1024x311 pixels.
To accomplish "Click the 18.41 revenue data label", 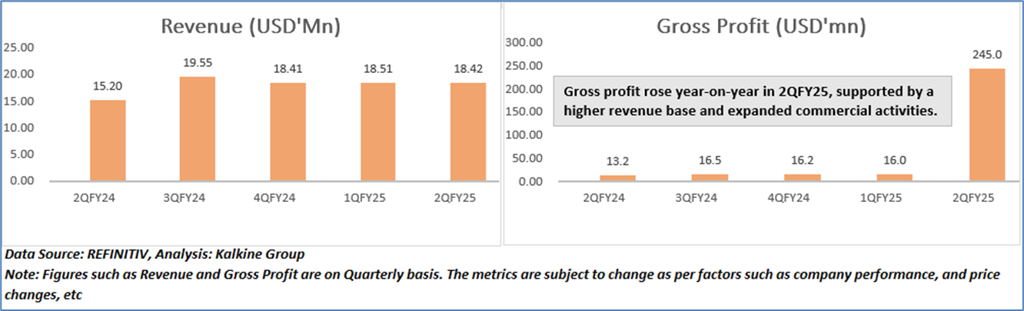I will point(287,69).
